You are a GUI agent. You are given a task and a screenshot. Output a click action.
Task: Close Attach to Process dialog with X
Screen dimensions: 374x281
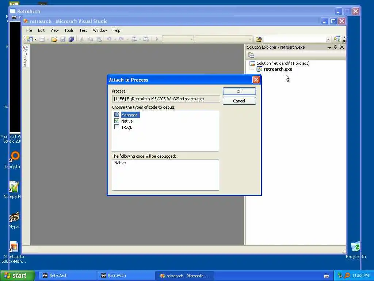256,79
